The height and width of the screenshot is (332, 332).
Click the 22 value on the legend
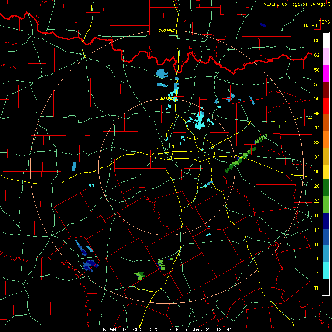[317, 201]
